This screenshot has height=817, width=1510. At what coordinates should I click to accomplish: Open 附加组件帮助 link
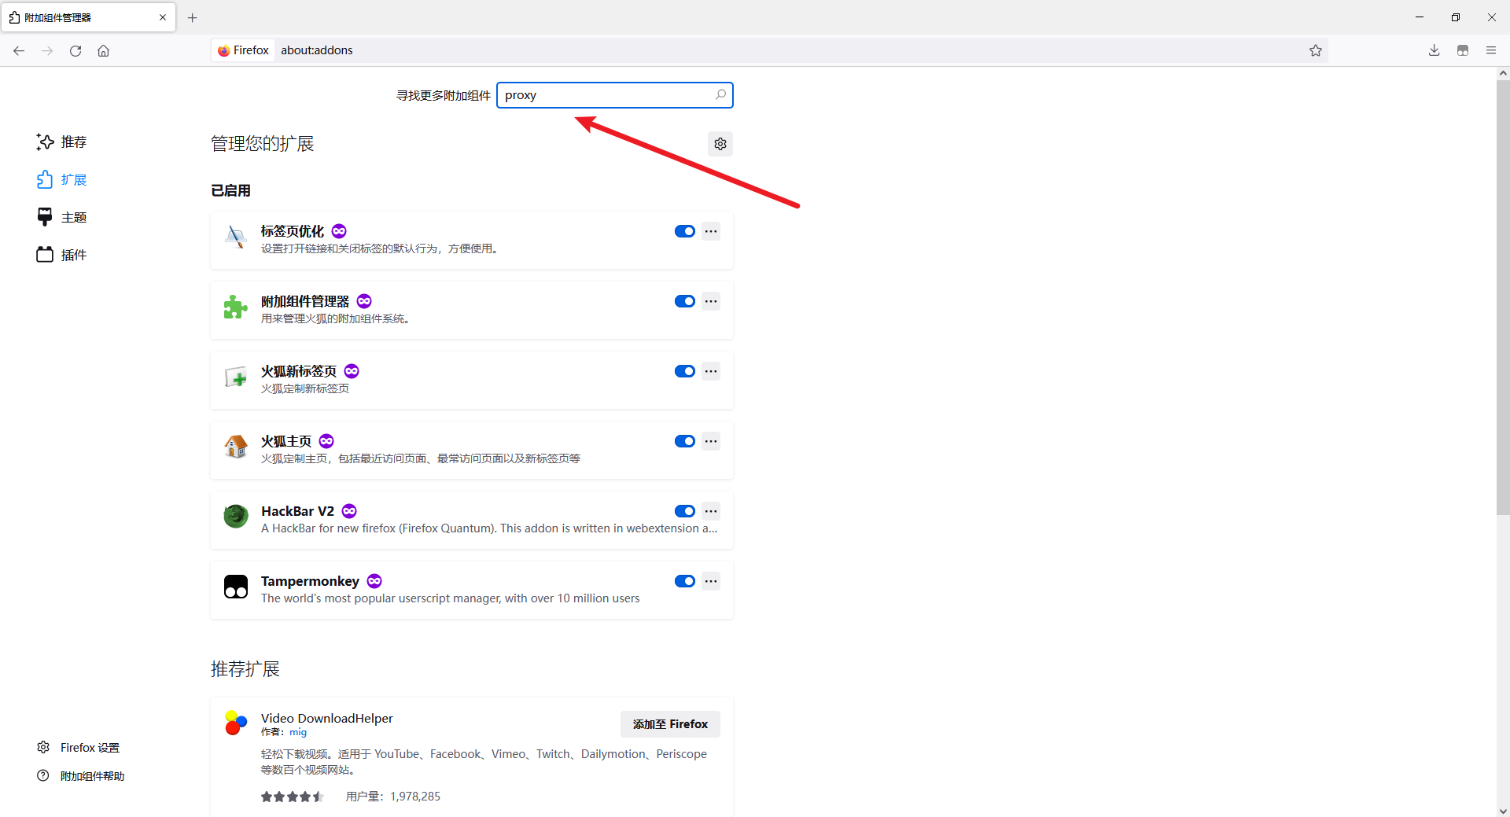(x=81, y=776)
